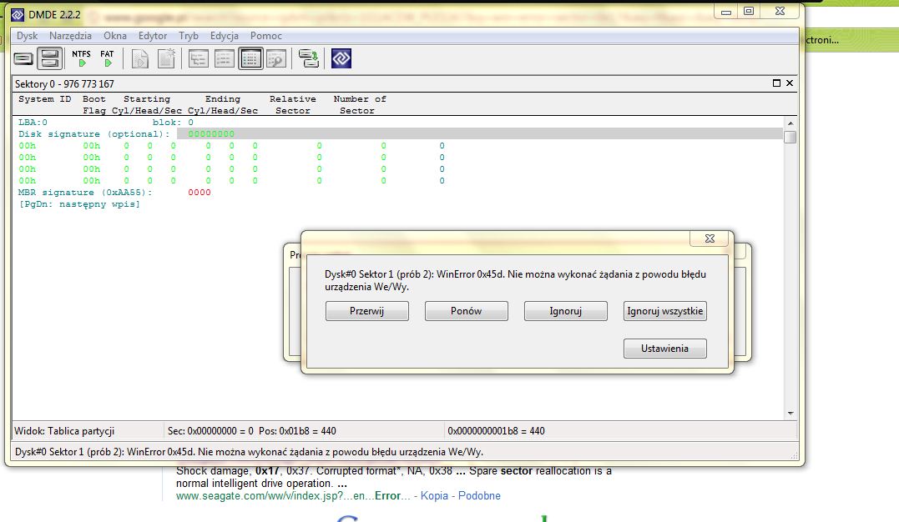The height and width of the screenshot is (522, 899).
Task: Close the Sektory inner pane
Action: (790, 83)
